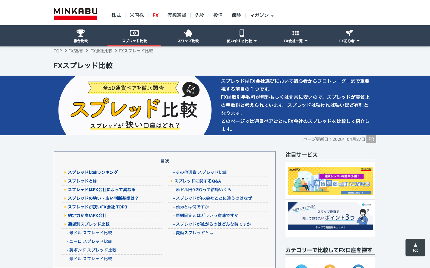Image resolution: width=430 pixels, height=268 pixels.
Task: Click the 通貨強弱 みんなのFX banner
Action: 330,181
